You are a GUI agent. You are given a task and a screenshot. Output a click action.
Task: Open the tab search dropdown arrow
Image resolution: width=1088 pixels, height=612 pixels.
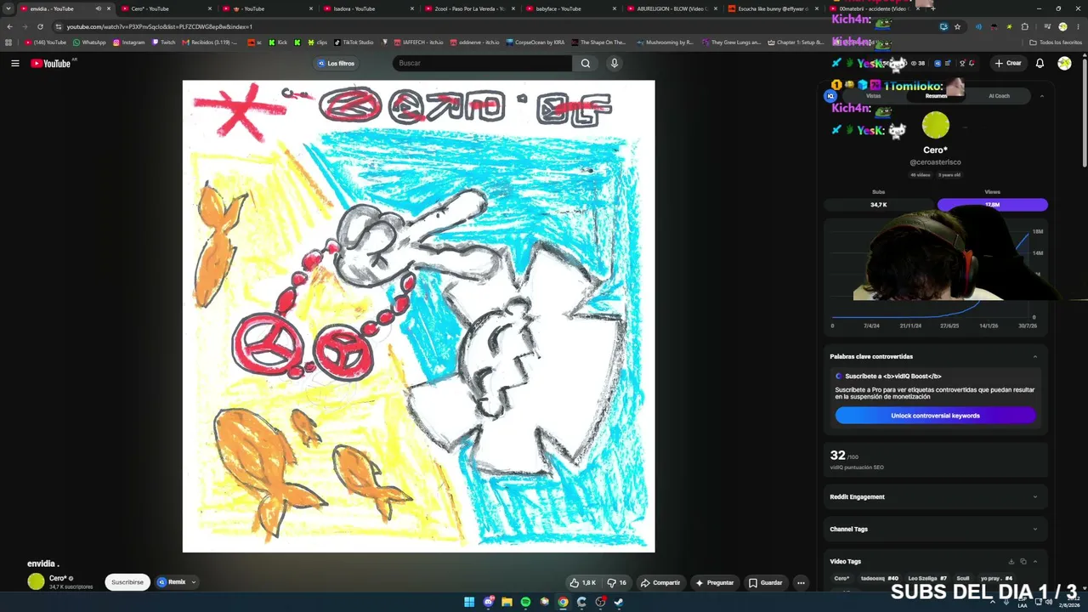point(8,8)
